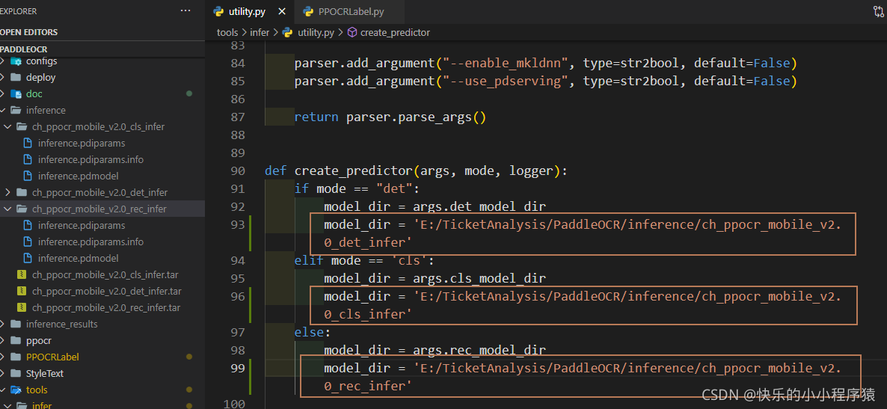
Task: Open inference.pdmodel under rec_infer folder
Action: coord(78,258)
